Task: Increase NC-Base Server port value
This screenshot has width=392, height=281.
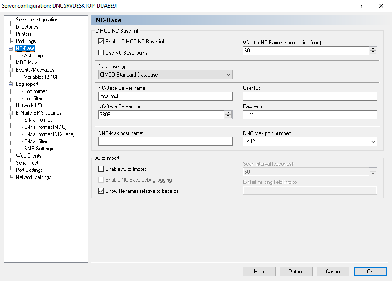Action: 228,113
